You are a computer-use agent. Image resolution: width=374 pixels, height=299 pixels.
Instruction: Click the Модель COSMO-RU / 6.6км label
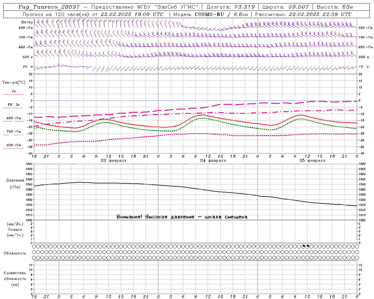click(210, 14)
